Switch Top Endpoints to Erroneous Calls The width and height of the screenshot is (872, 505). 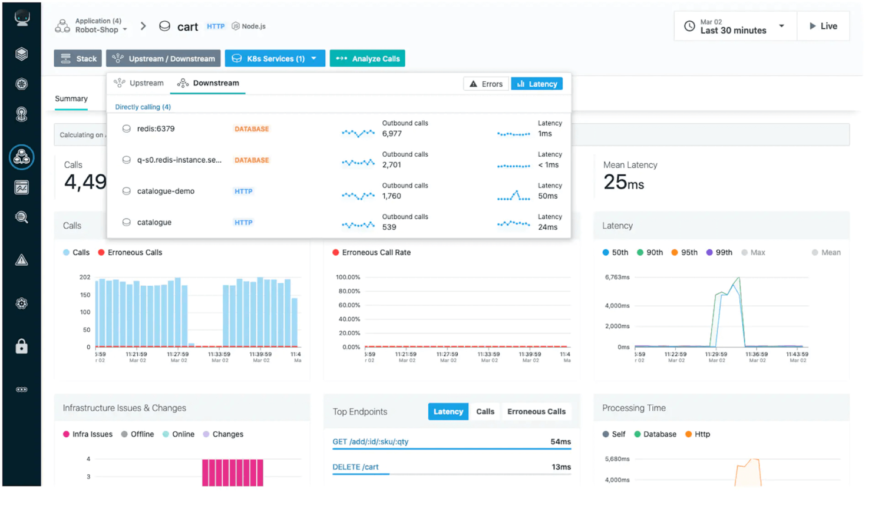[x=536, y=412]
